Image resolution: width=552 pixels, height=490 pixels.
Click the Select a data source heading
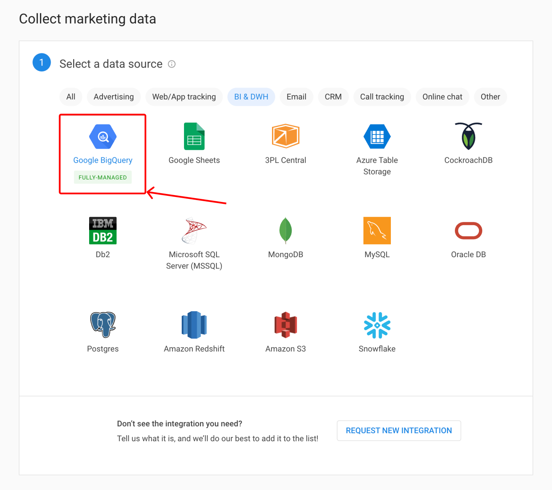click(x=111, y=64)
